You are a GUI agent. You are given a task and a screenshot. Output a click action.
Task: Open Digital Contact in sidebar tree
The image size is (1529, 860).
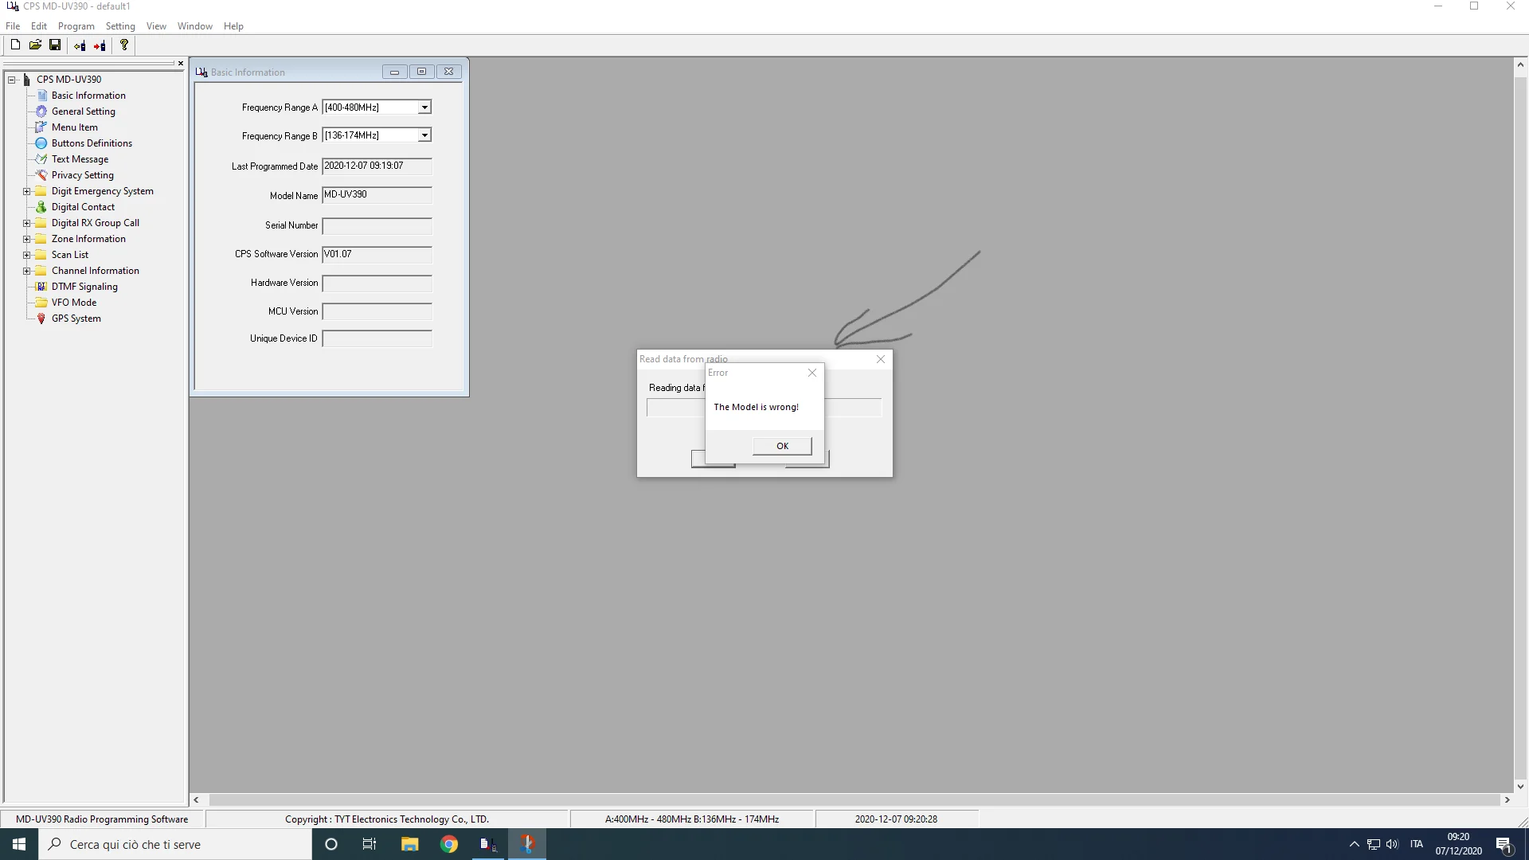[x=83, y=207]
